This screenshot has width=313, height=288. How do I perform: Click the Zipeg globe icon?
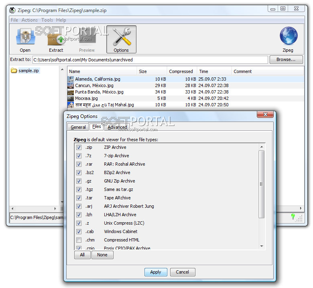pos(289,36)
